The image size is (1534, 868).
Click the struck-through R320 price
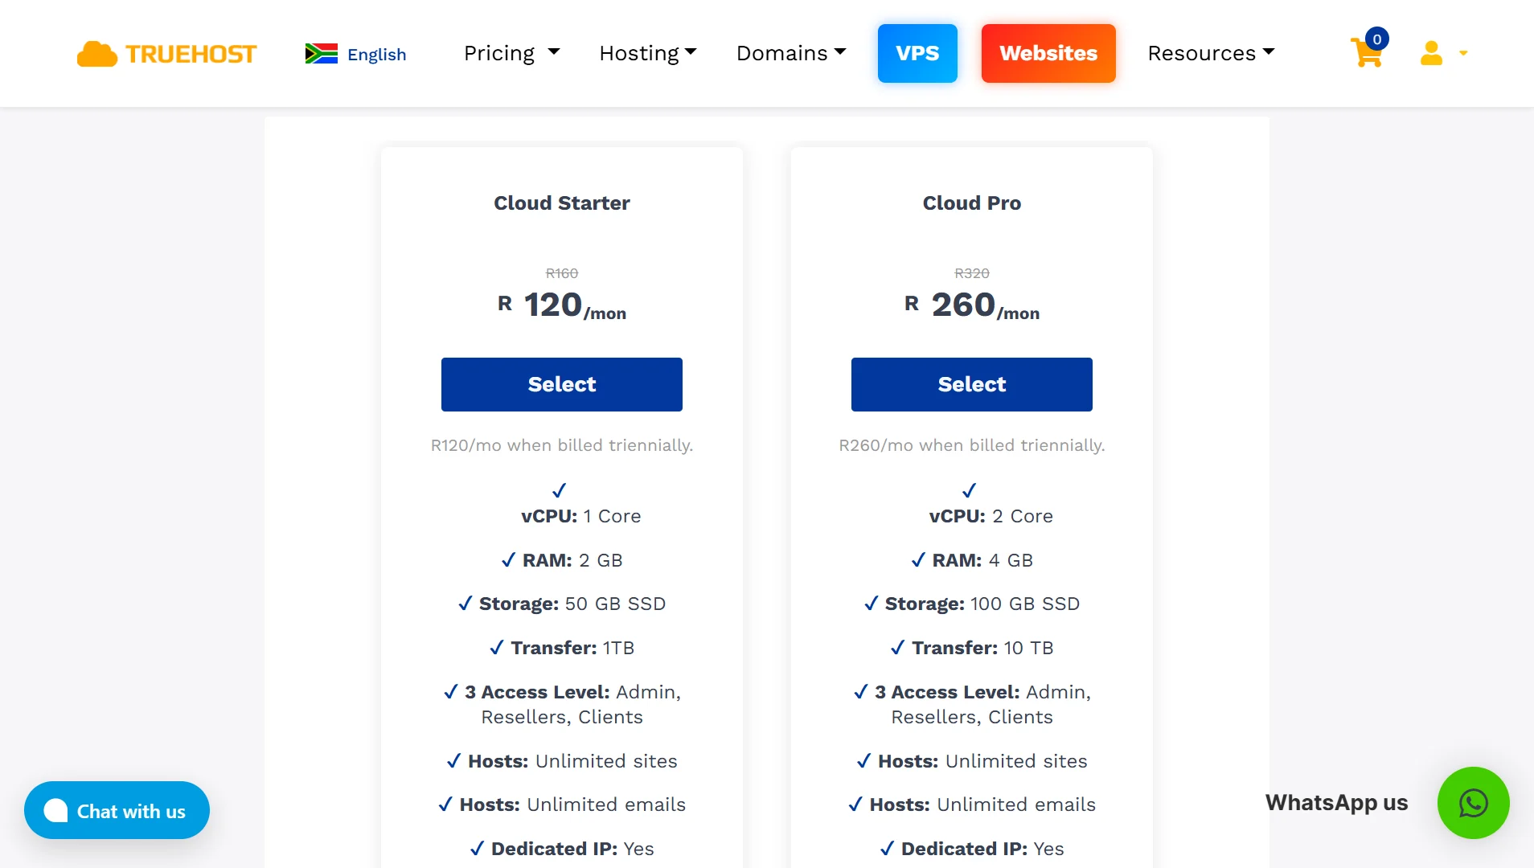click(972, 273)
